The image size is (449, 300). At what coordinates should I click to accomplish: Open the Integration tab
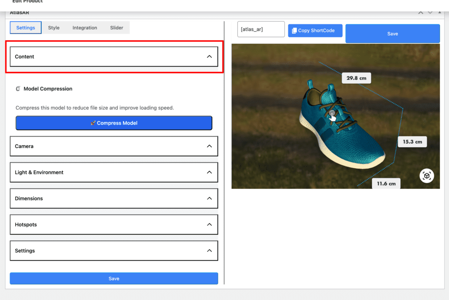click(x=85, y=28)
